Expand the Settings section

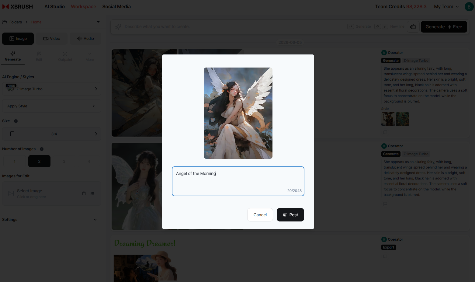coord(52,220)
